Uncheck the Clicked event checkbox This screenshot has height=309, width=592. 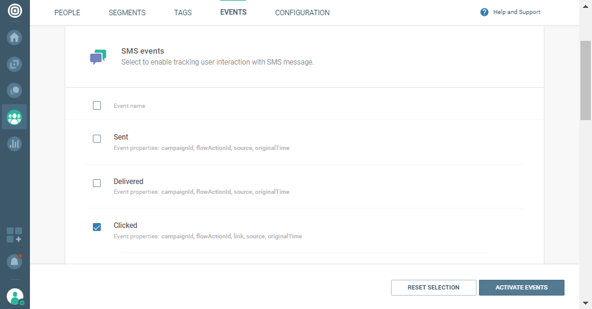[97, 227]
